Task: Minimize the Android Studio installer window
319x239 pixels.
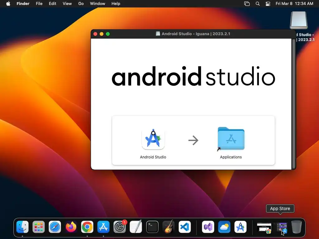Action: (102, 34)
